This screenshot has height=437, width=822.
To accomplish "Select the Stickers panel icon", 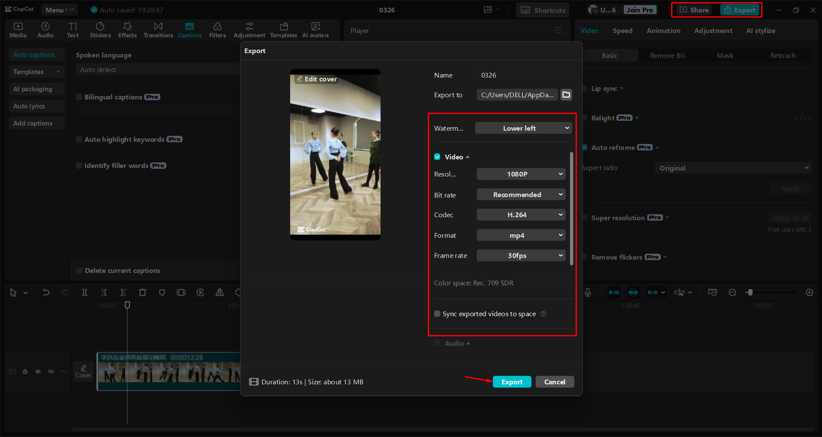I will click(100, 30).
